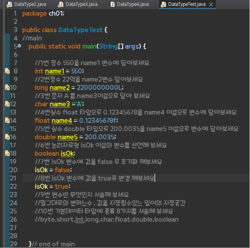Click the char keyword on line 12
Viewport: 250px width, 248px height.
tap(41, 104)
